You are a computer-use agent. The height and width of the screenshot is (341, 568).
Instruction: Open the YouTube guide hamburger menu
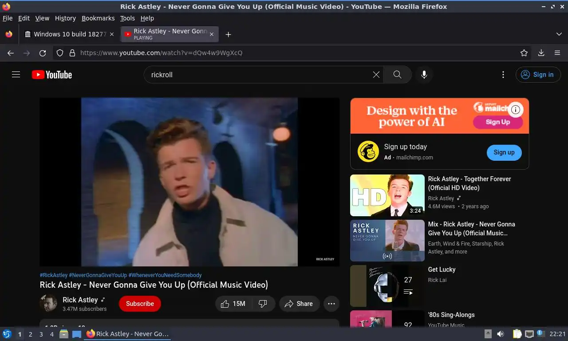tap(16, 75)
